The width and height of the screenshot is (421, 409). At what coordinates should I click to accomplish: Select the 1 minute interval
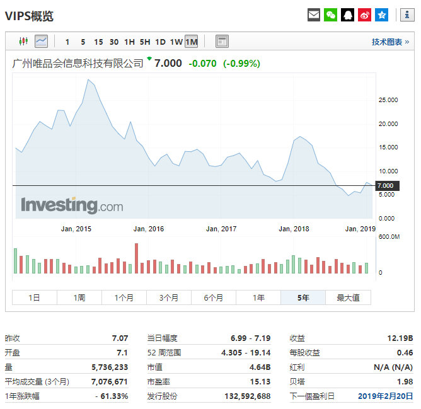pyautogui.click(x=67, y=42)
